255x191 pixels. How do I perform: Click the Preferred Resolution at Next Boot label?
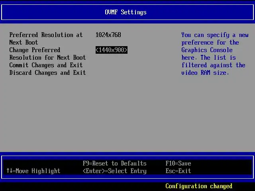click(x=46, y=39)
